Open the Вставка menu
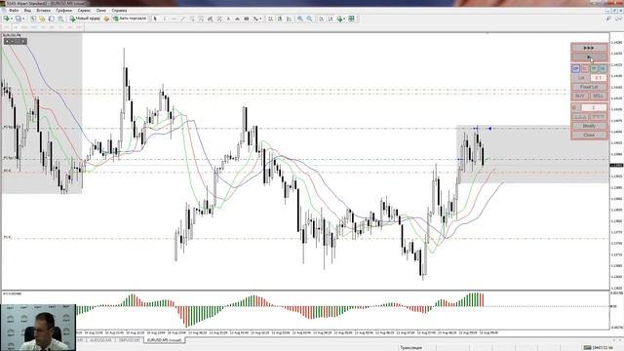 [43, 11]
